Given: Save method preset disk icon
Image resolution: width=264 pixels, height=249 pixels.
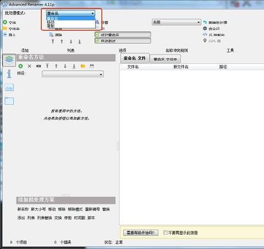Looking at the screenshot, I should (92, 66).
